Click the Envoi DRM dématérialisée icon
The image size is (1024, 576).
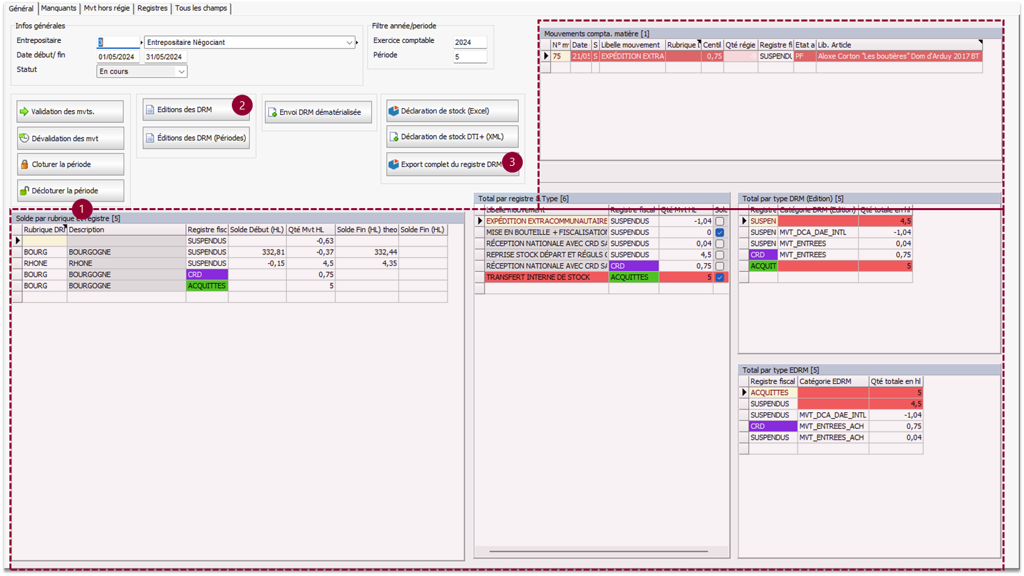click(272, 112)
